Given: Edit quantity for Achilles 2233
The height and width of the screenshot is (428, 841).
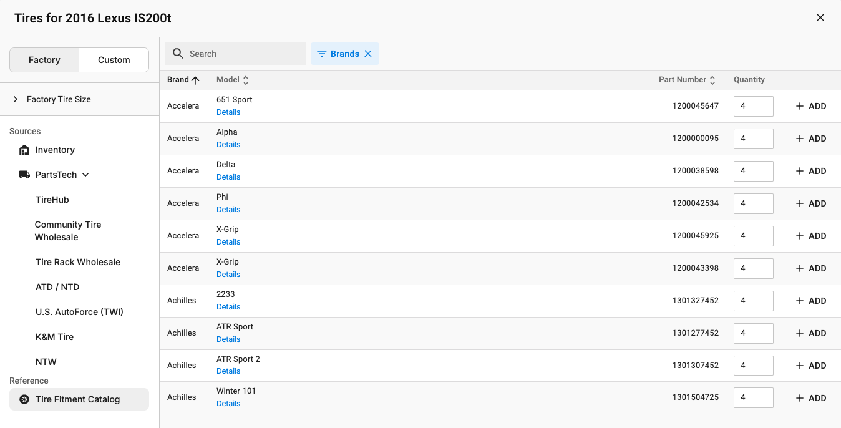Looking at the screenshot, I should pyautogui.click(x=754, y=301).
